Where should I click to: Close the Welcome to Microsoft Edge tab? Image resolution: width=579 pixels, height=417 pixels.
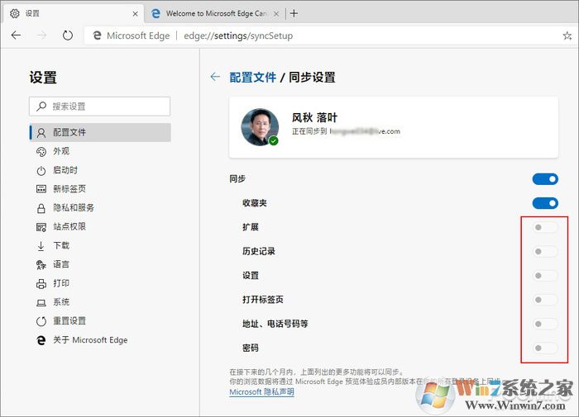coord(275,14)
